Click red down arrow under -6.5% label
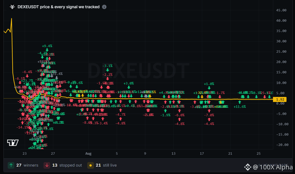This screenshot has height=174, width=295. coord(20,83)
